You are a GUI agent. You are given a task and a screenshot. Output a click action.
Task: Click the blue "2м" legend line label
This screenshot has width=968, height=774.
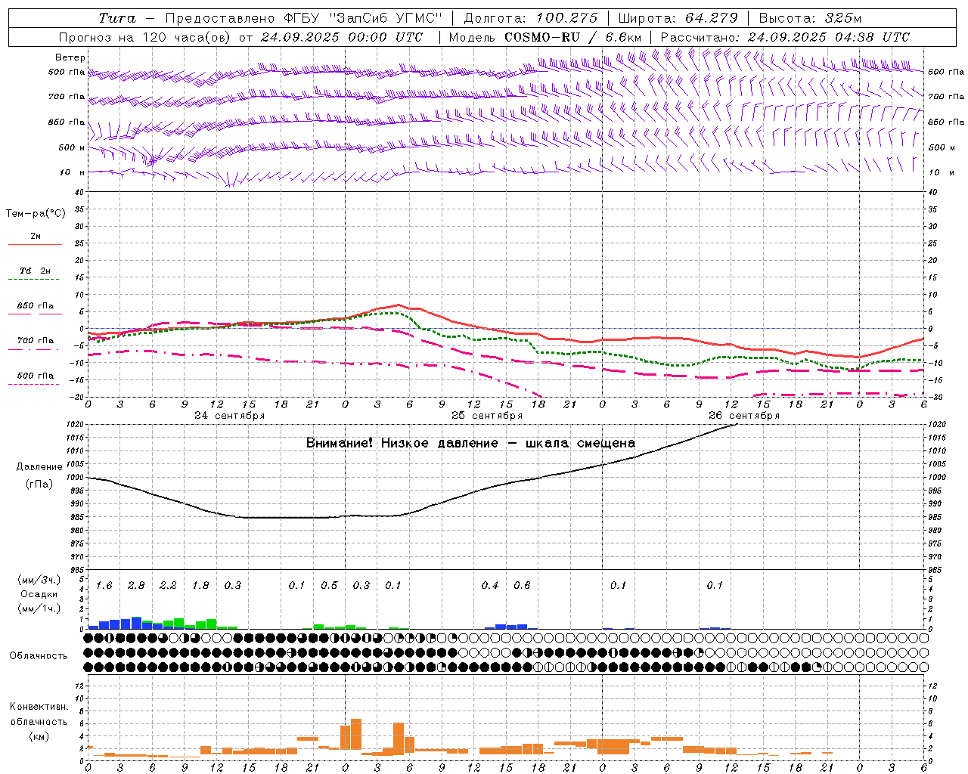tap(36, 236)
